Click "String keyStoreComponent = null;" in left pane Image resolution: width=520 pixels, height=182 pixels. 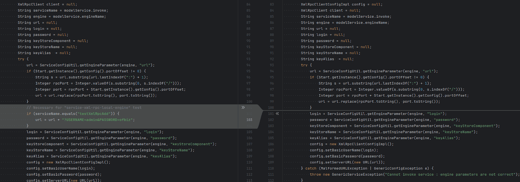[53, 41]
